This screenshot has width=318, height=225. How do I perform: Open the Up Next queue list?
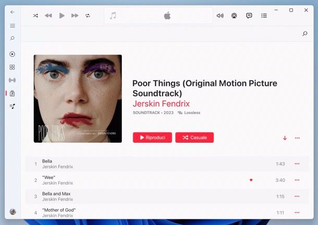point(264,16)
